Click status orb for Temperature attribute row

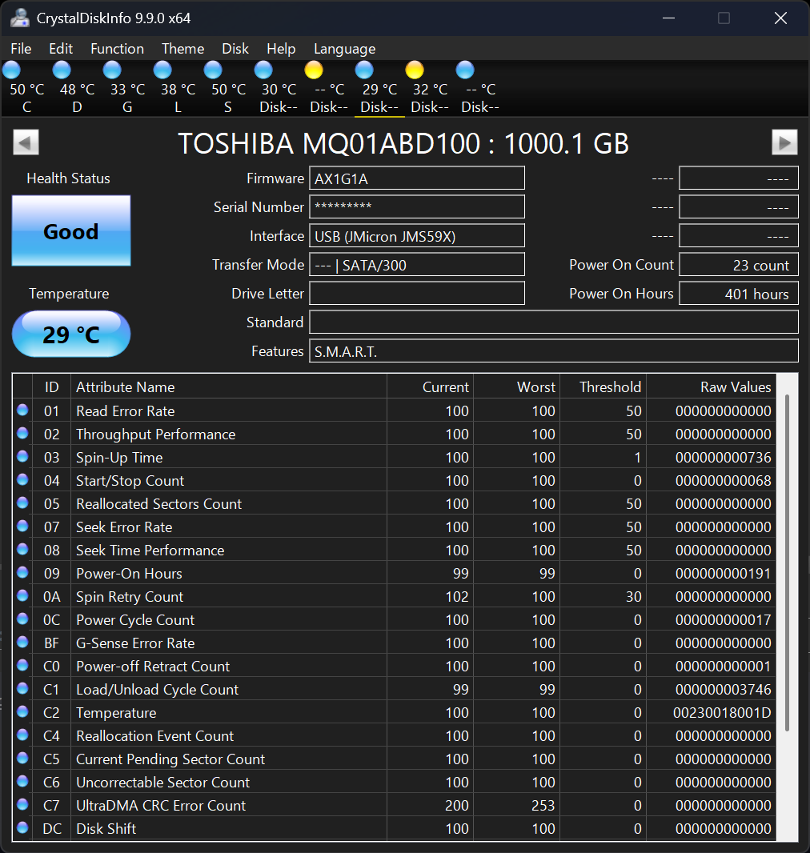click(x=22, y=711)
